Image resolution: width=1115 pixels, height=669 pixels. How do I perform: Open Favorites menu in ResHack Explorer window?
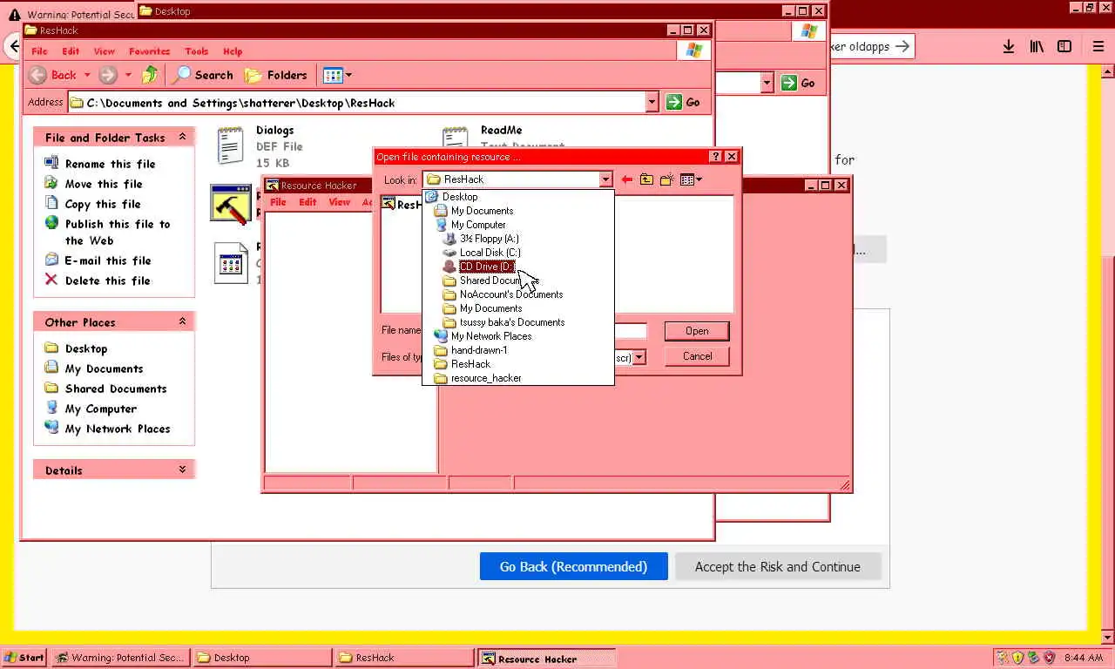click(149, 51)
